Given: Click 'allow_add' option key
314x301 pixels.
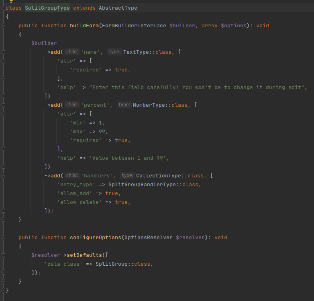Looking at the screenshot, I should coord(75,193).
